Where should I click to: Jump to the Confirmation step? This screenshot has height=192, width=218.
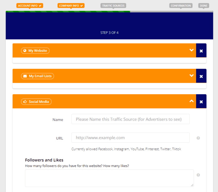181,6
